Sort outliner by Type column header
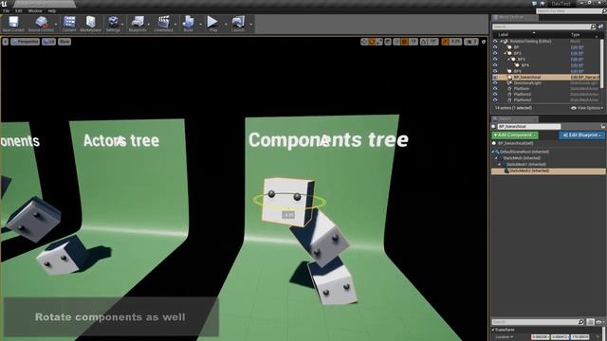Image resolution: width=607 pixels, height=341 pixels. pyautogui.click(x=576, y=35)
